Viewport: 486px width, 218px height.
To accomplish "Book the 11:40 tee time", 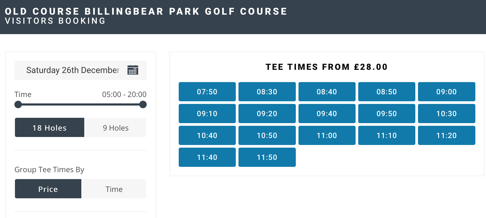I will (x=207, y=157).
